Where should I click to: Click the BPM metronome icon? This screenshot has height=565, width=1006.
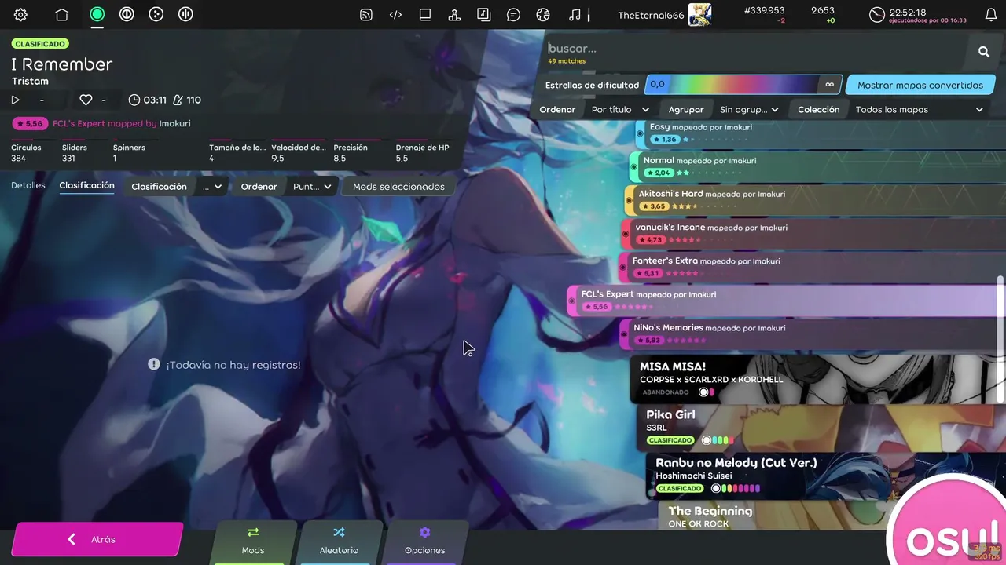pos(178,100)
